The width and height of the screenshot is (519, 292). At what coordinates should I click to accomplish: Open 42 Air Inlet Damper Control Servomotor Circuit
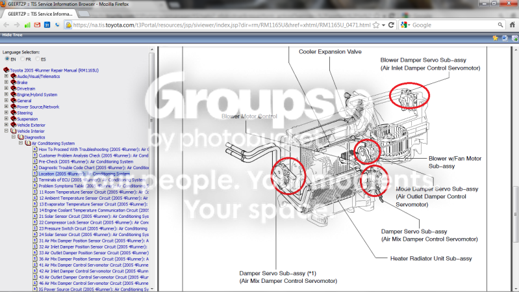(x=94, y=271)
